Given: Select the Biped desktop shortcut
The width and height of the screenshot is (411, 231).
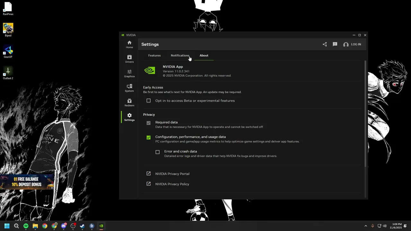Looking at the screenshot, I should coord(8,30).
